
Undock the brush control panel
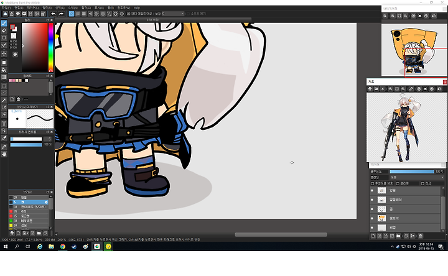pyautogui.click(x=48, y=132)
